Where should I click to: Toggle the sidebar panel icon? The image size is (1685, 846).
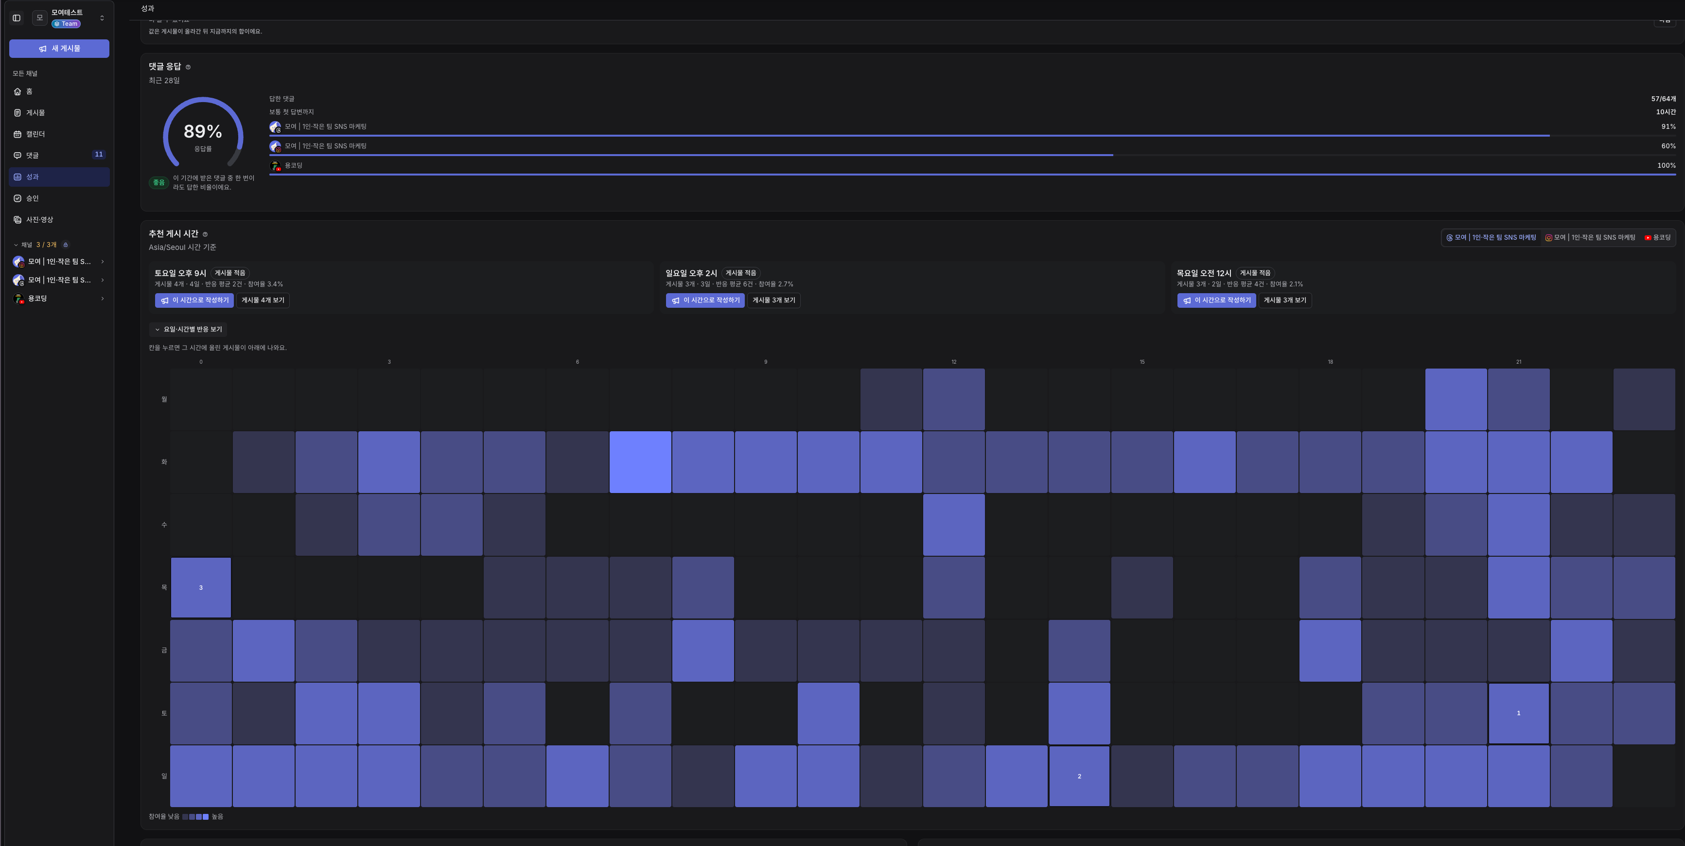pyautogui.click(x=17, y=18)
